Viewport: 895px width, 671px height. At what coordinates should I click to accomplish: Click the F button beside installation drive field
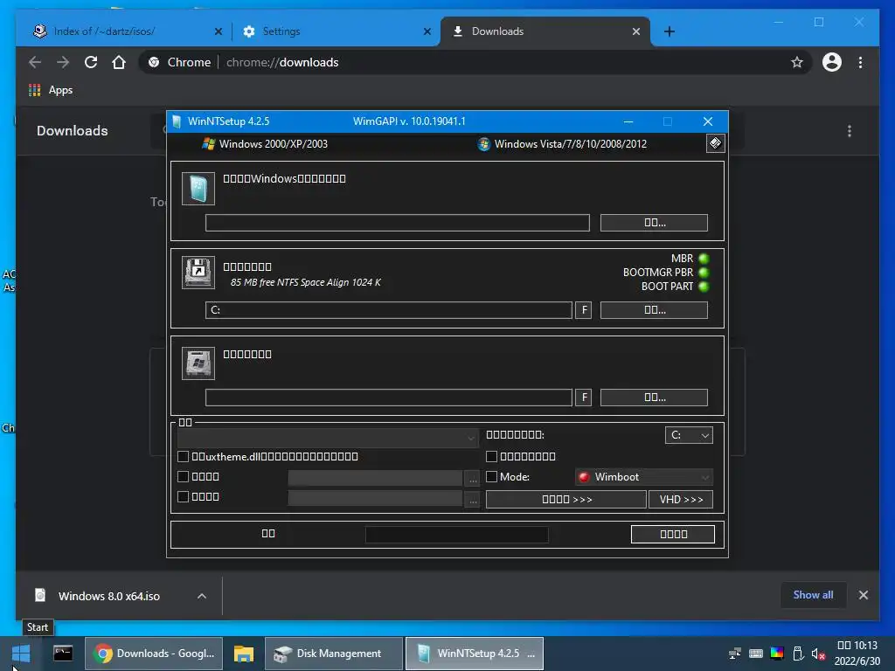(583, 398)
